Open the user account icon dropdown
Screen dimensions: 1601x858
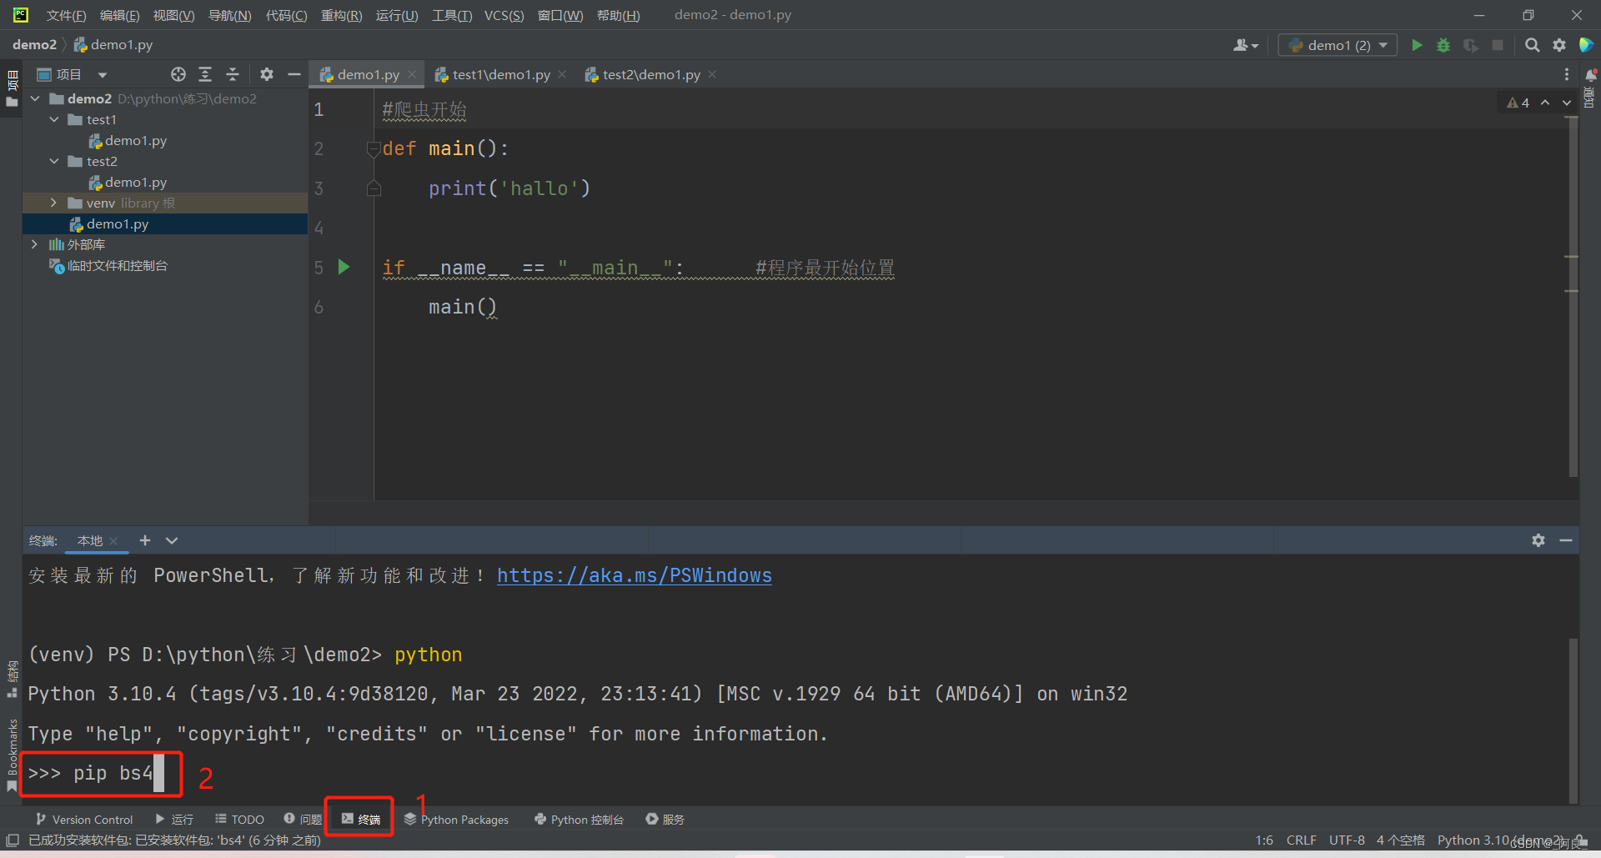(1245, 45)
